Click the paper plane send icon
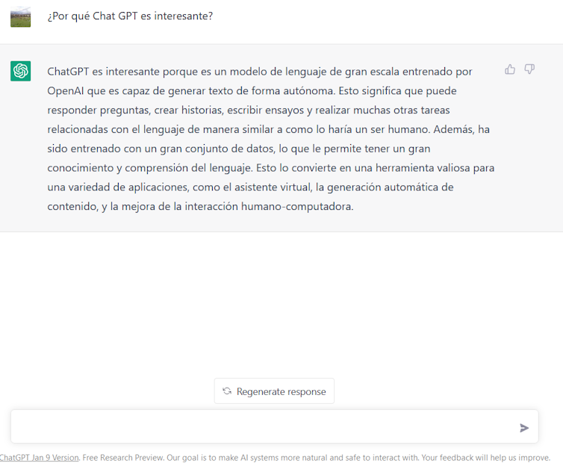The width and height of the screenshot is (563, 466). [x=524, y=428]
